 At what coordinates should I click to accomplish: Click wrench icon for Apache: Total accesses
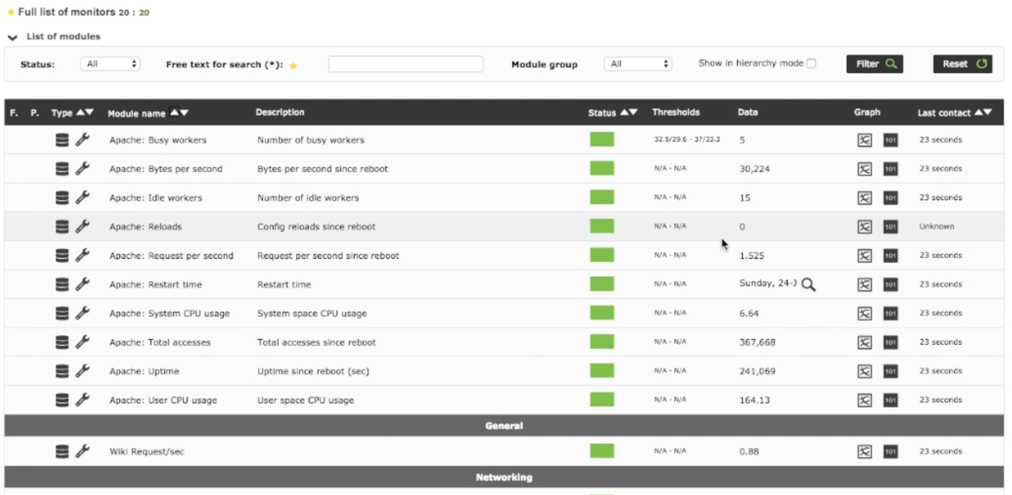point(82,342)
